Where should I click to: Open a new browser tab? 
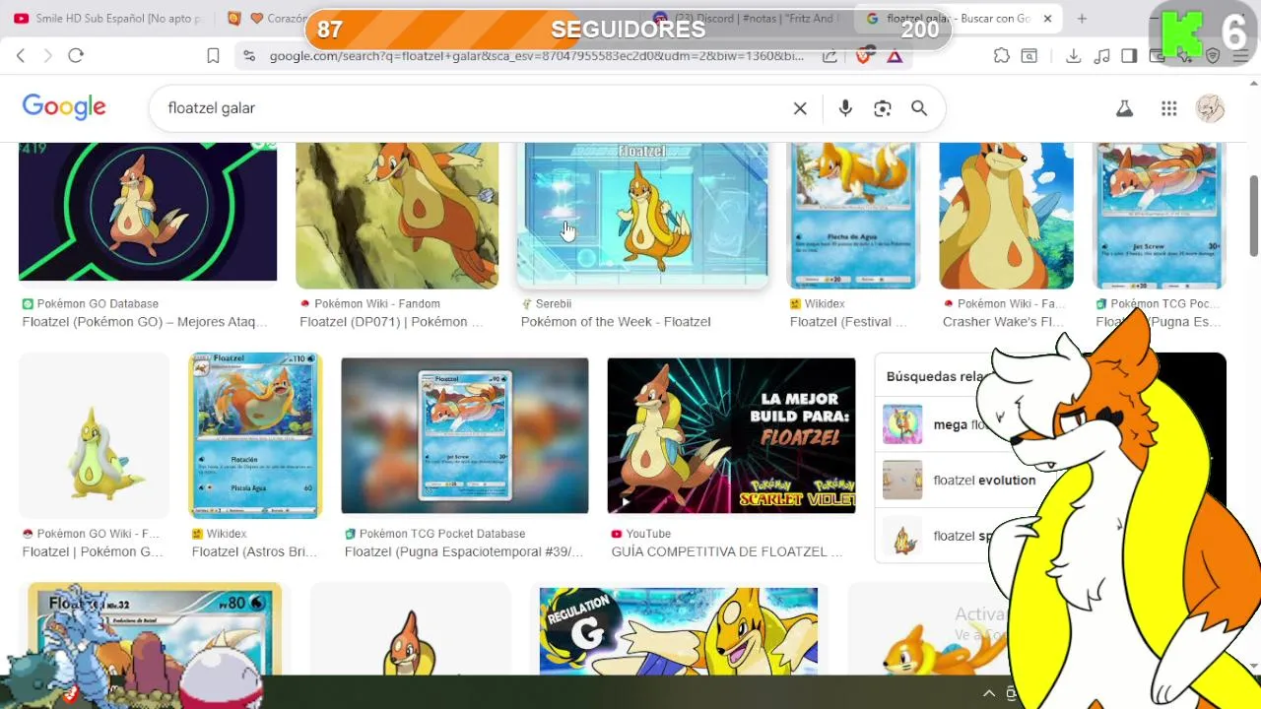(1082, 19)
